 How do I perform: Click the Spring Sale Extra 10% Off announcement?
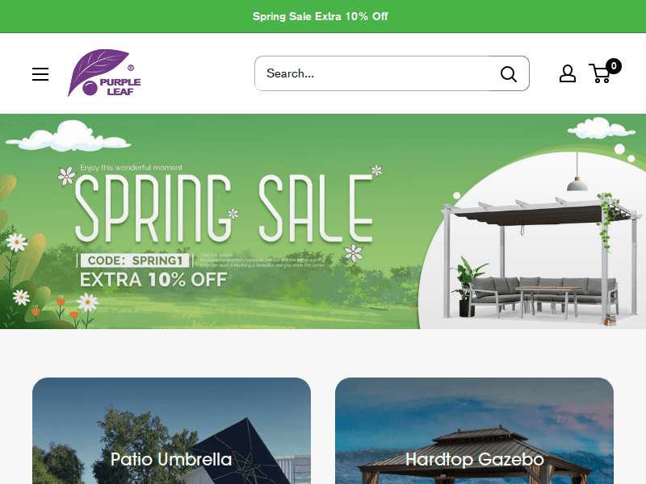[x=320, y=16]
